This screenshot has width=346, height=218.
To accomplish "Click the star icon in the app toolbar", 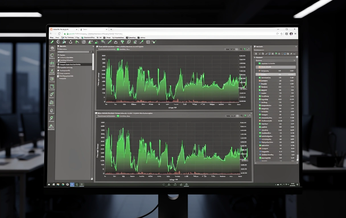I will click(64, 42).
